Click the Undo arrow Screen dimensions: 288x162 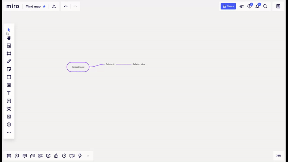click(66, 6)
